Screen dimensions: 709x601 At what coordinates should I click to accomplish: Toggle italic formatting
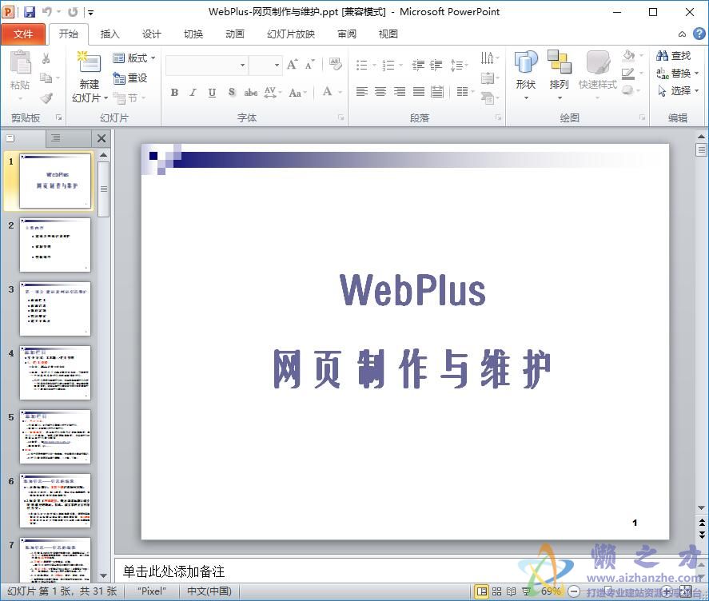tap(192, 92)
